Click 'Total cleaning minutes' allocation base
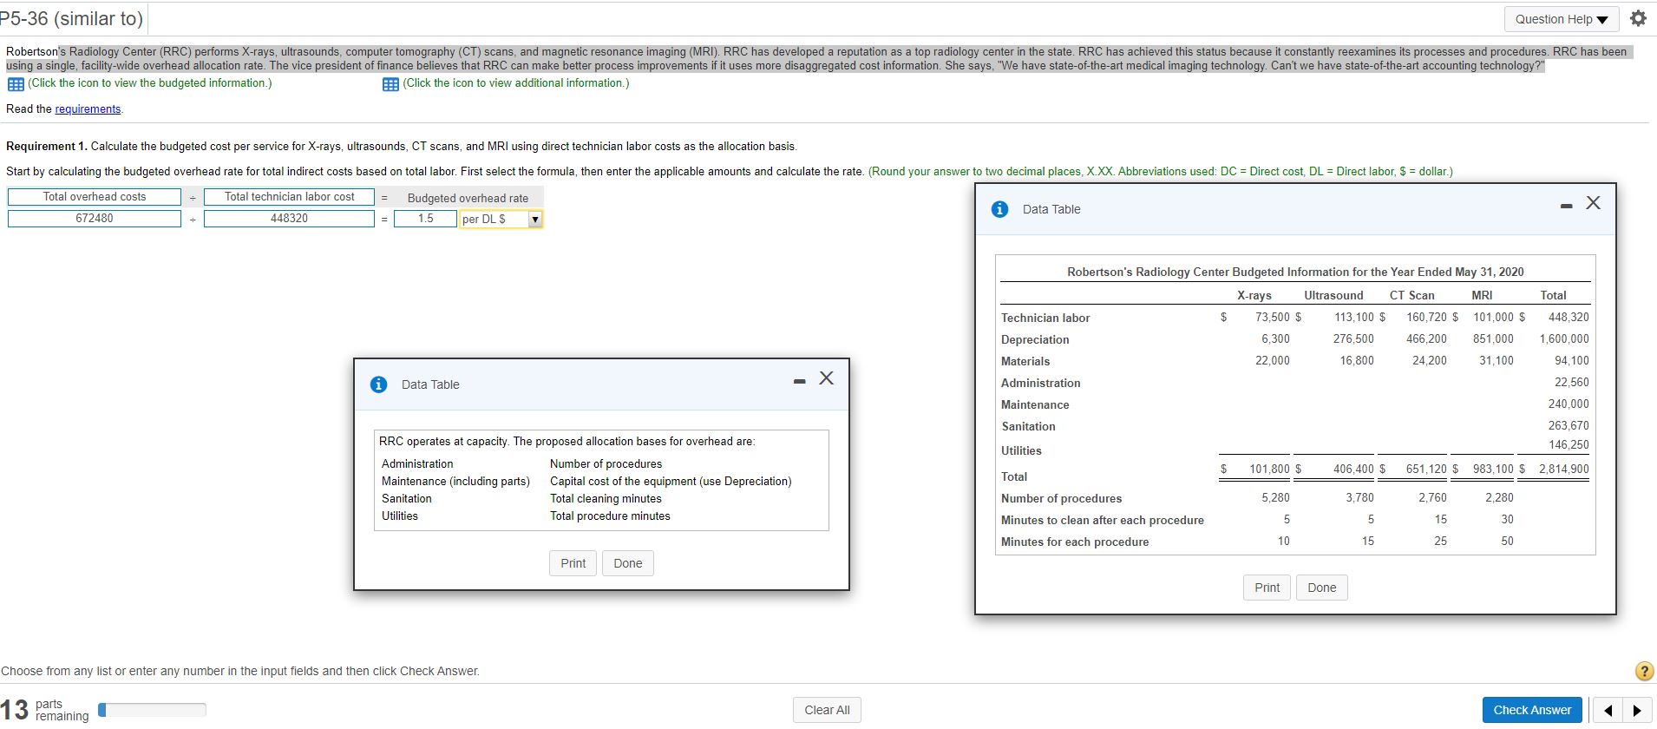 pos(606,499)
